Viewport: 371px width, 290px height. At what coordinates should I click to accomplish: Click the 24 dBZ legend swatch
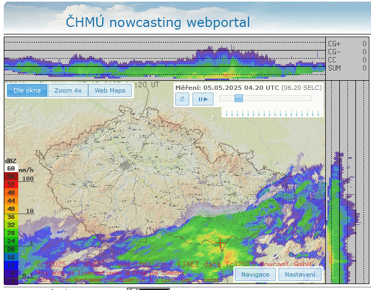pyautogui.click(x=11, y=241)
